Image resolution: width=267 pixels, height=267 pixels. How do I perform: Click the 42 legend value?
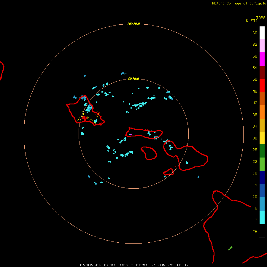click(x=255, y=103)
